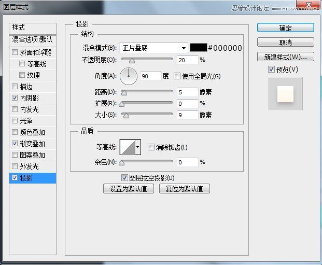Tick the 纹理 checkbox
Image resolution: width=322 pixels, height=265 pixels.
[22, 75]
